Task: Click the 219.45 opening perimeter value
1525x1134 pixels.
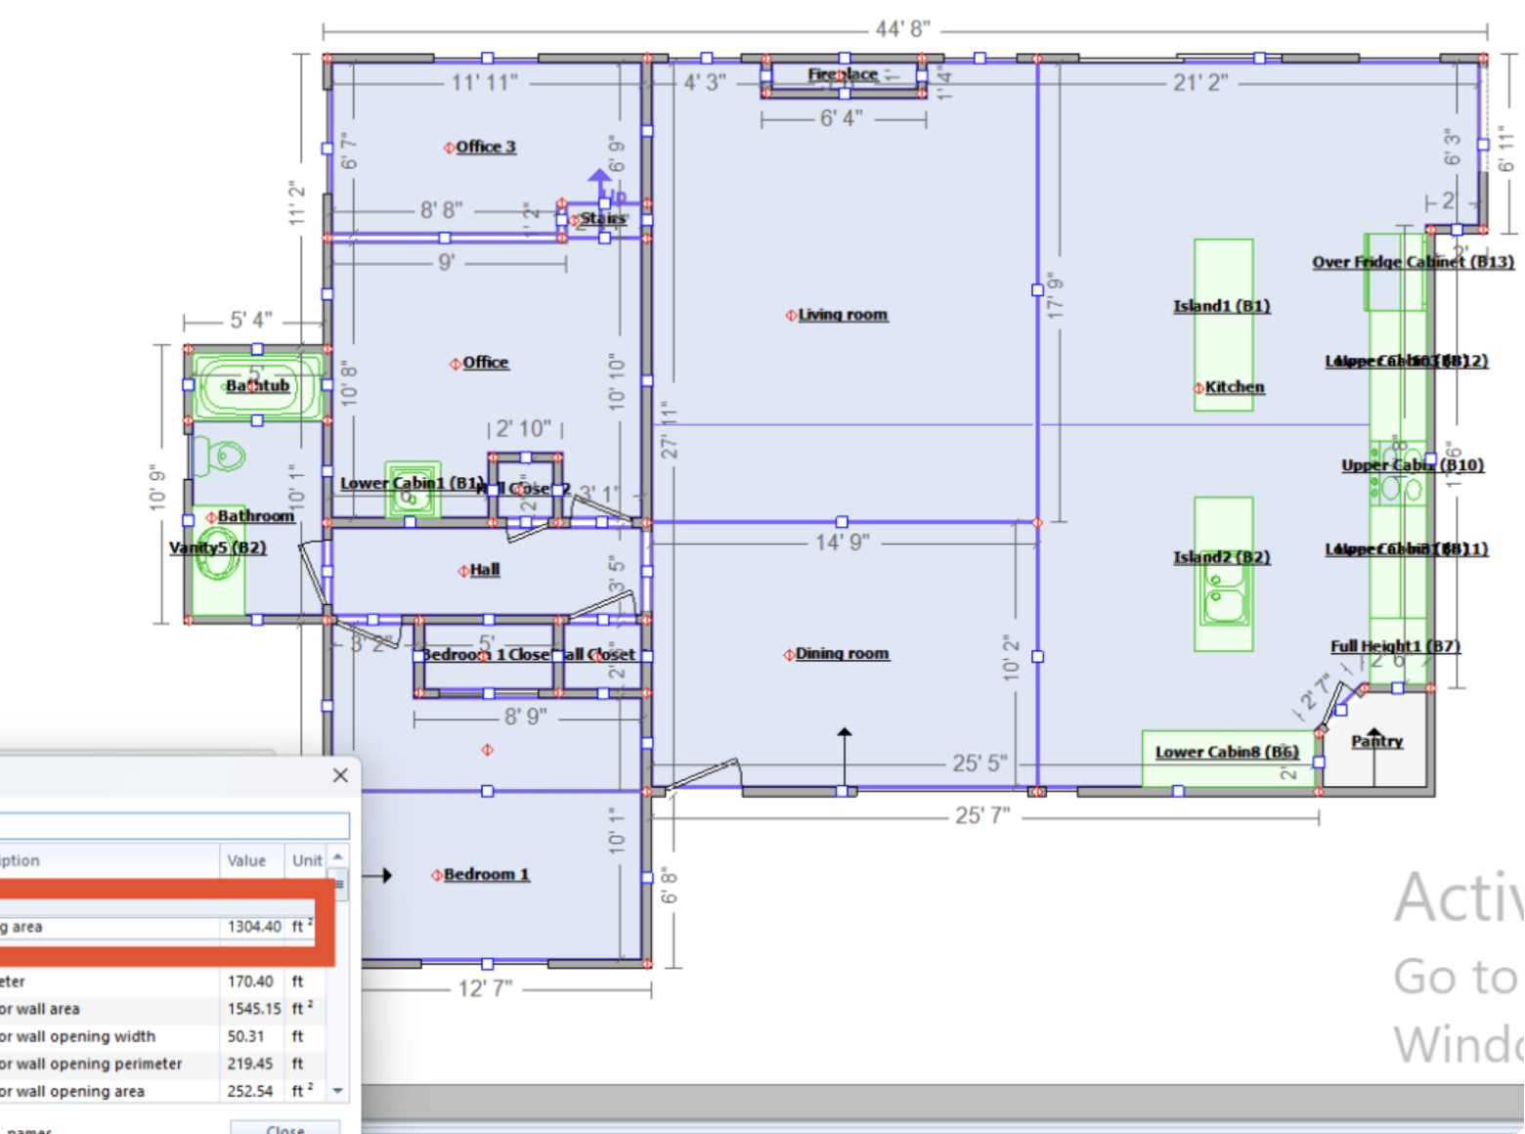Action: point(250,1064)
